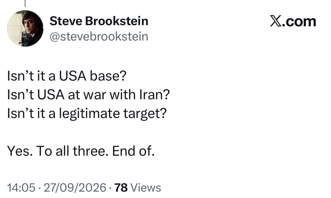Click the word "war" in second line

point(98,95)
